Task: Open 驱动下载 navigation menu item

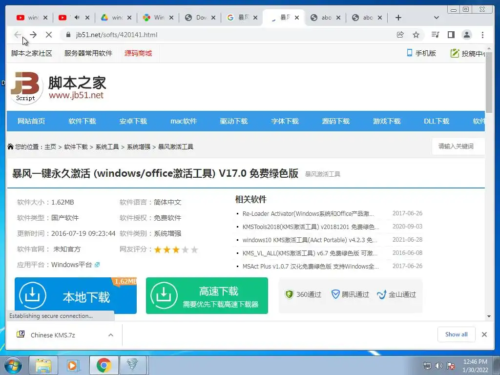Action: [x=234, y=121]
